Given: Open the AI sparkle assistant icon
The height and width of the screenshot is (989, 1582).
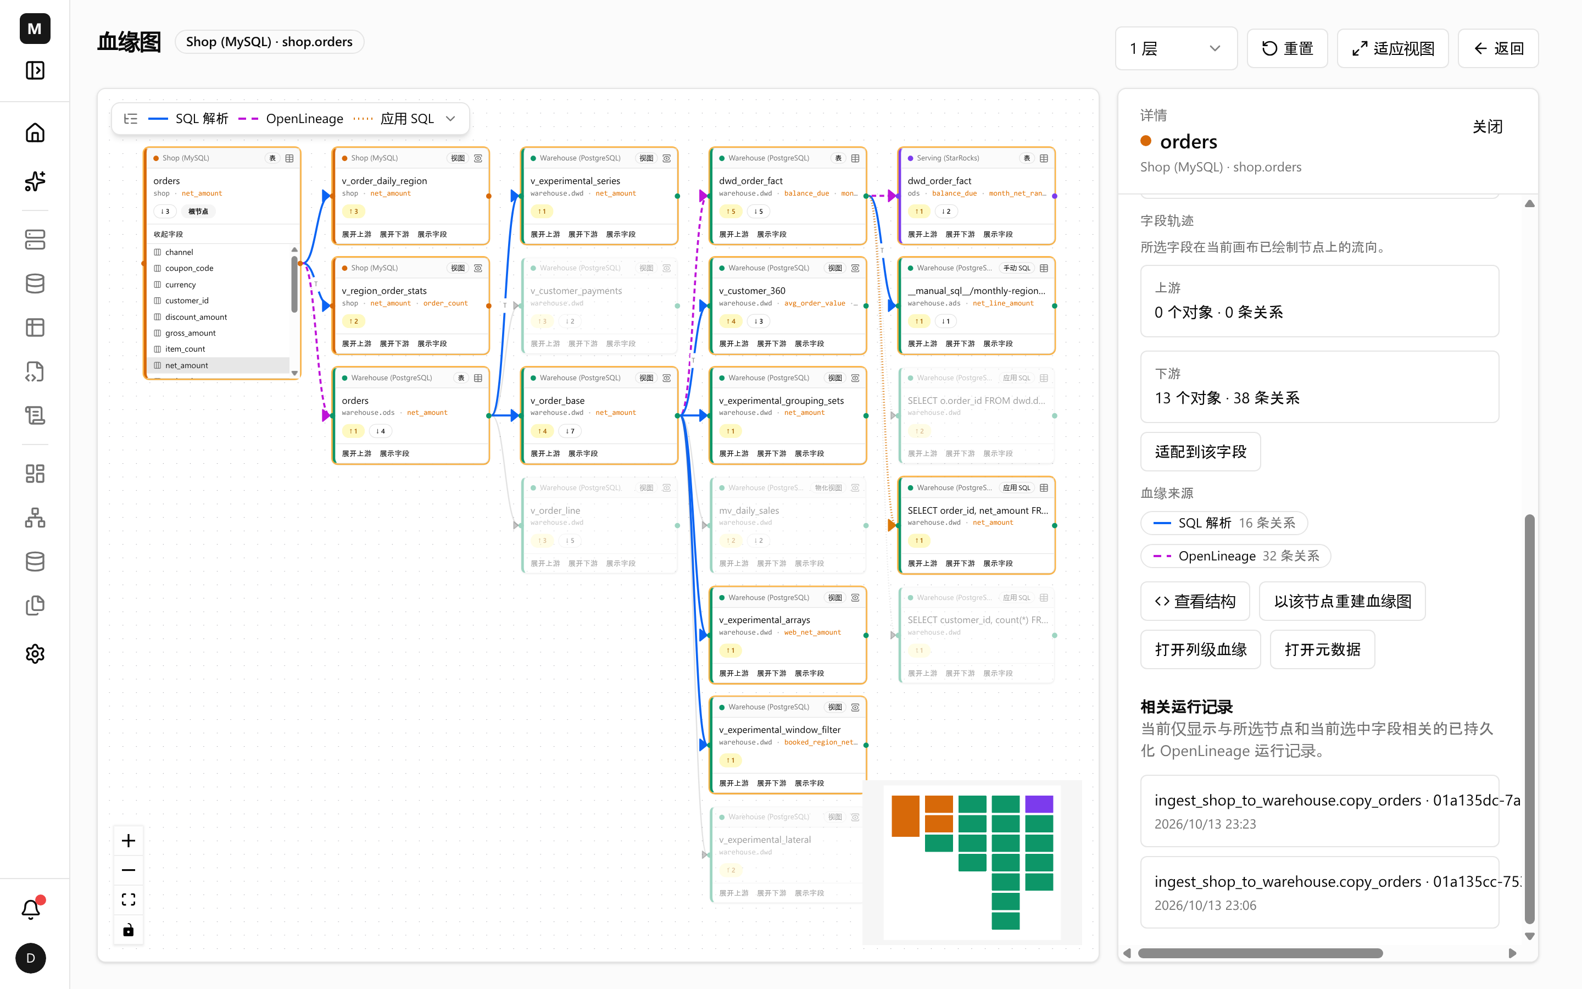Looking at the screenshot, I should 35,181.
